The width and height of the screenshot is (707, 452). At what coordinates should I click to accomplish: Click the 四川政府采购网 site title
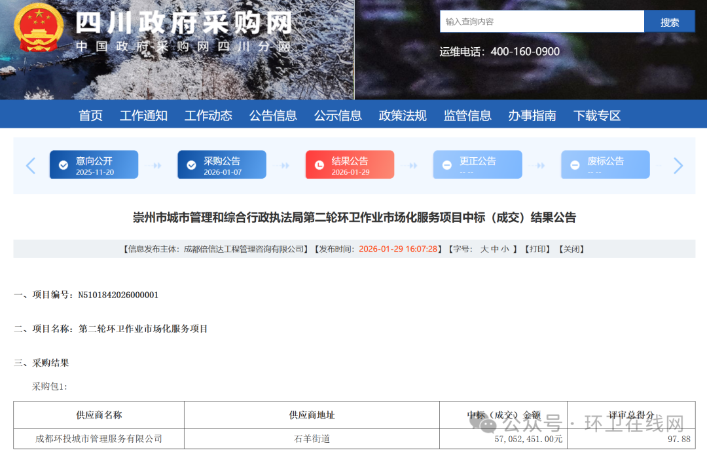coord(183,23)
